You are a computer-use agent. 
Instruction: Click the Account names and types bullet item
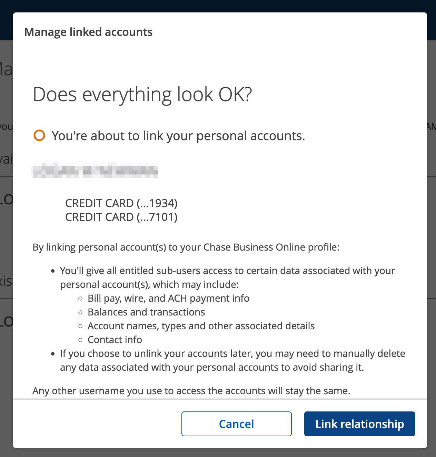[201, 325]
